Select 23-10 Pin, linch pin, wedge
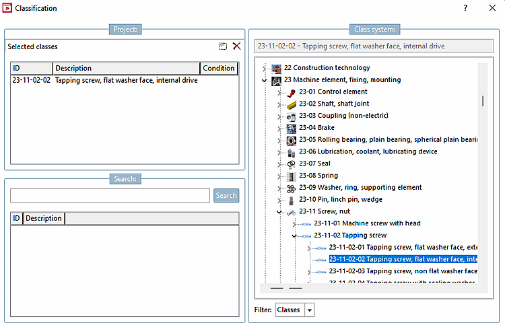Viewport: 505px width, 323px height. (x=341, y=199)
